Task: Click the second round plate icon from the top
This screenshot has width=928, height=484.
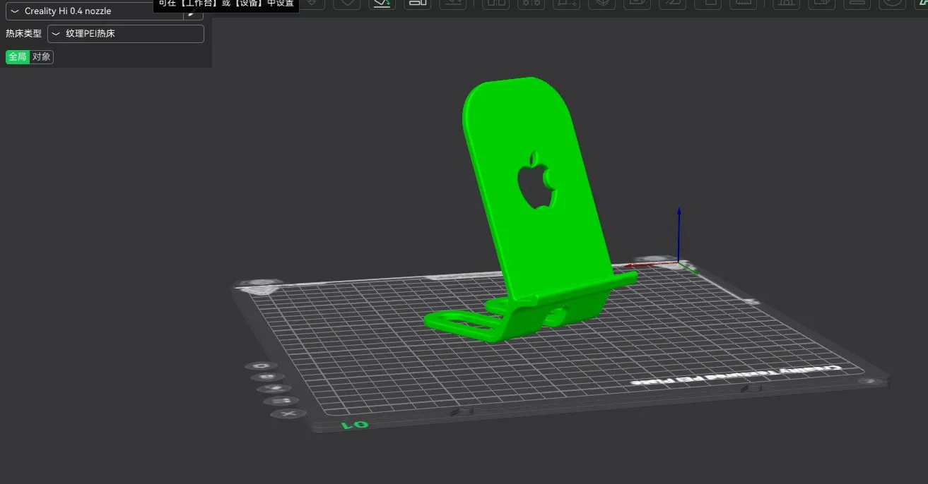Action: [x=268, y=377]
